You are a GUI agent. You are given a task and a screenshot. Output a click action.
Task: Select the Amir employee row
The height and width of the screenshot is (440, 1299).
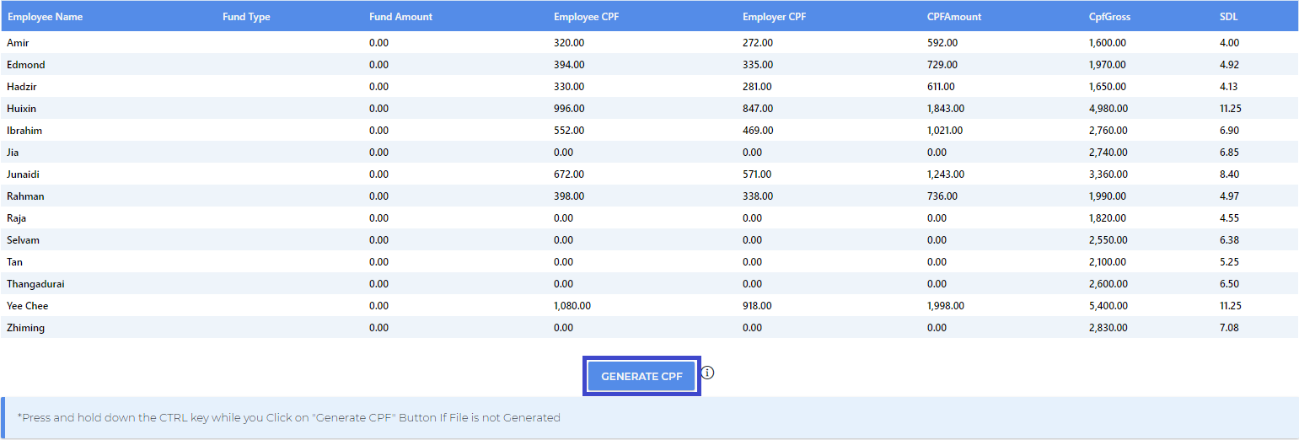tap(649, 43)
